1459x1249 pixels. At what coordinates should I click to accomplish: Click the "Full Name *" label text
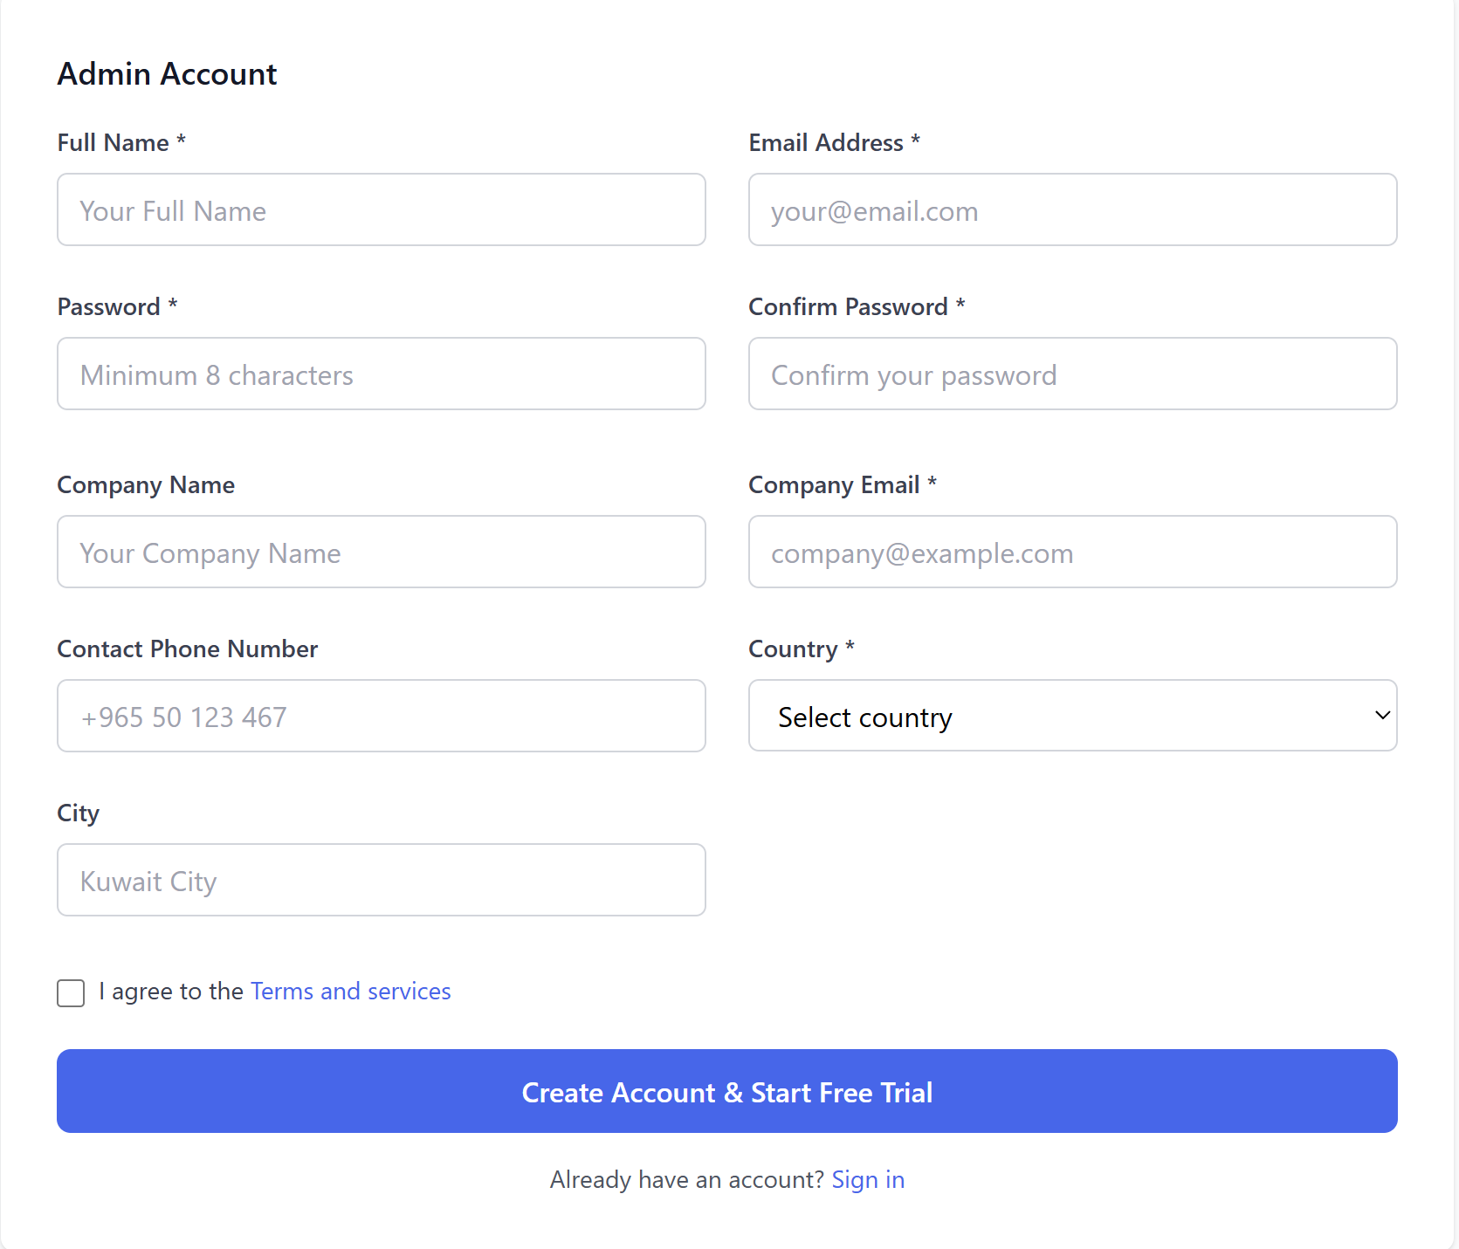[121, 142]
